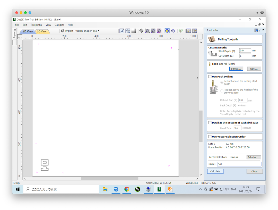Screen dimensions: 278x210
Task: Open File Explorer from taskbar
Action: click(105, 189)
